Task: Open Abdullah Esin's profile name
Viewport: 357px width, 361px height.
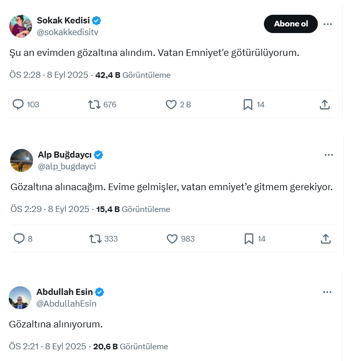Action: coord(65,292)
